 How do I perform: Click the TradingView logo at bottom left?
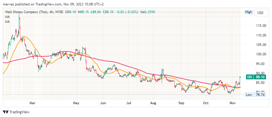click(x=16, y=112)
